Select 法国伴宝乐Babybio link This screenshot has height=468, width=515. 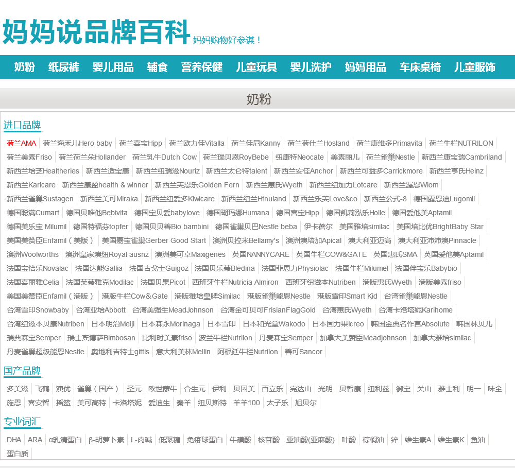tap(426, 268)
